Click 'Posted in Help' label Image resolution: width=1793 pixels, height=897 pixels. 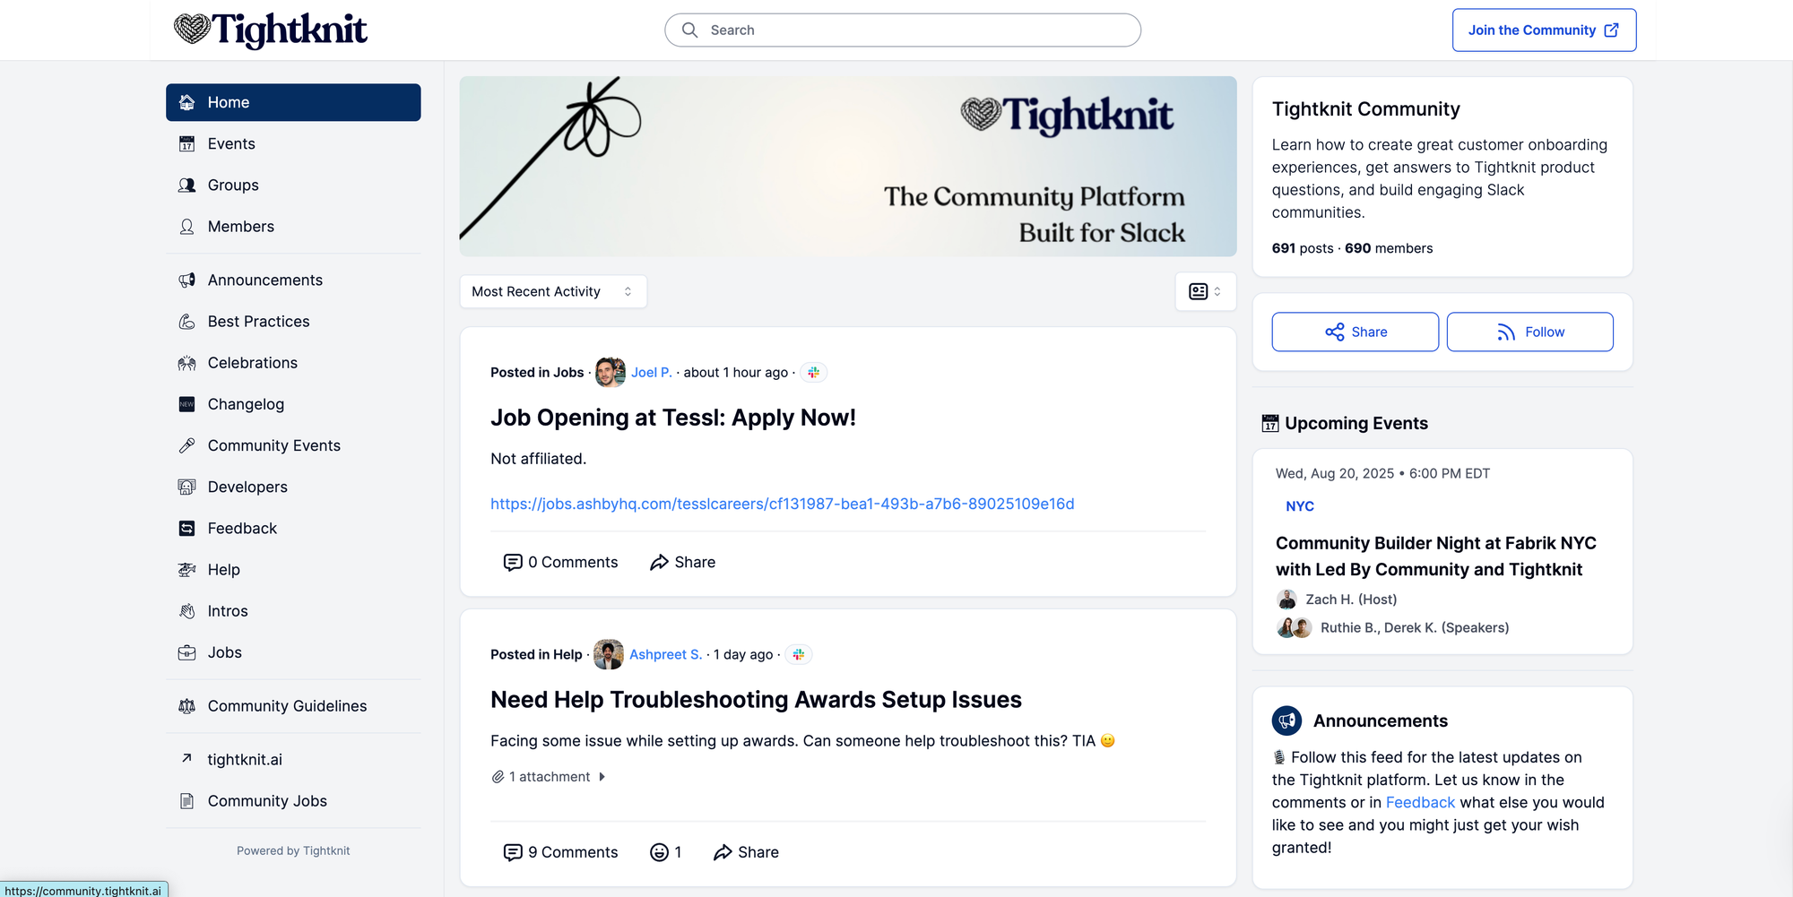tap(536, 655)
